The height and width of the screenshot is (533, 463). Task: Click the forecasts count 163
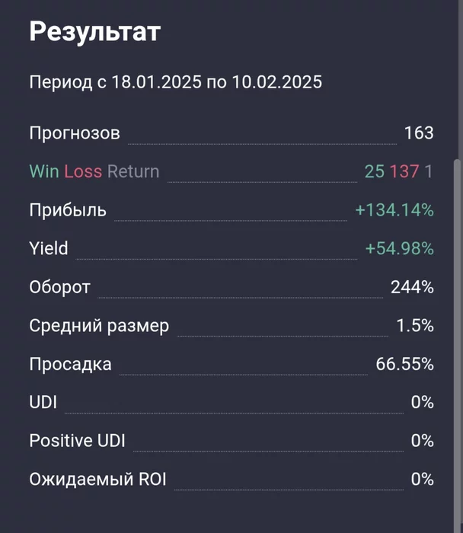[419, 133]
